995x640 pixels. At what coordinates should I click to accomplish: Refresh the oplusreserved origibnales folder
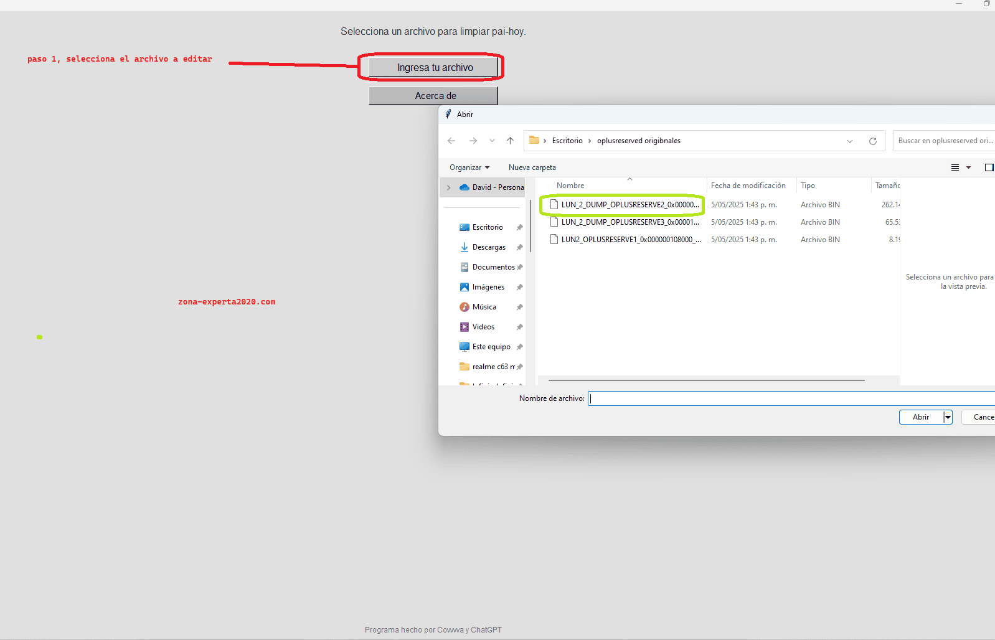[873, 141]
